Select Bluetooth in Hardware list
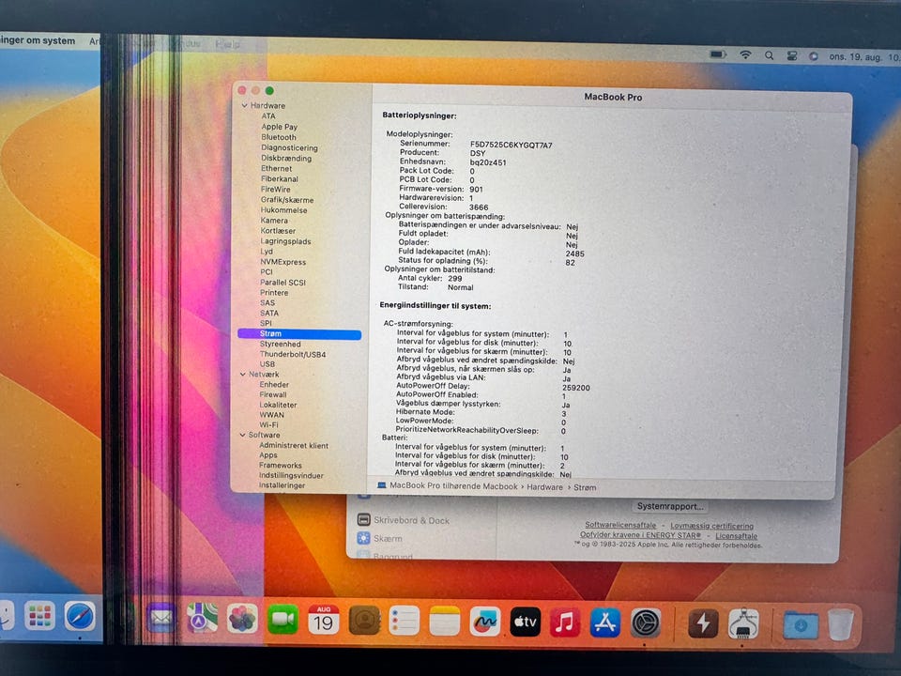 click(279, 137)
